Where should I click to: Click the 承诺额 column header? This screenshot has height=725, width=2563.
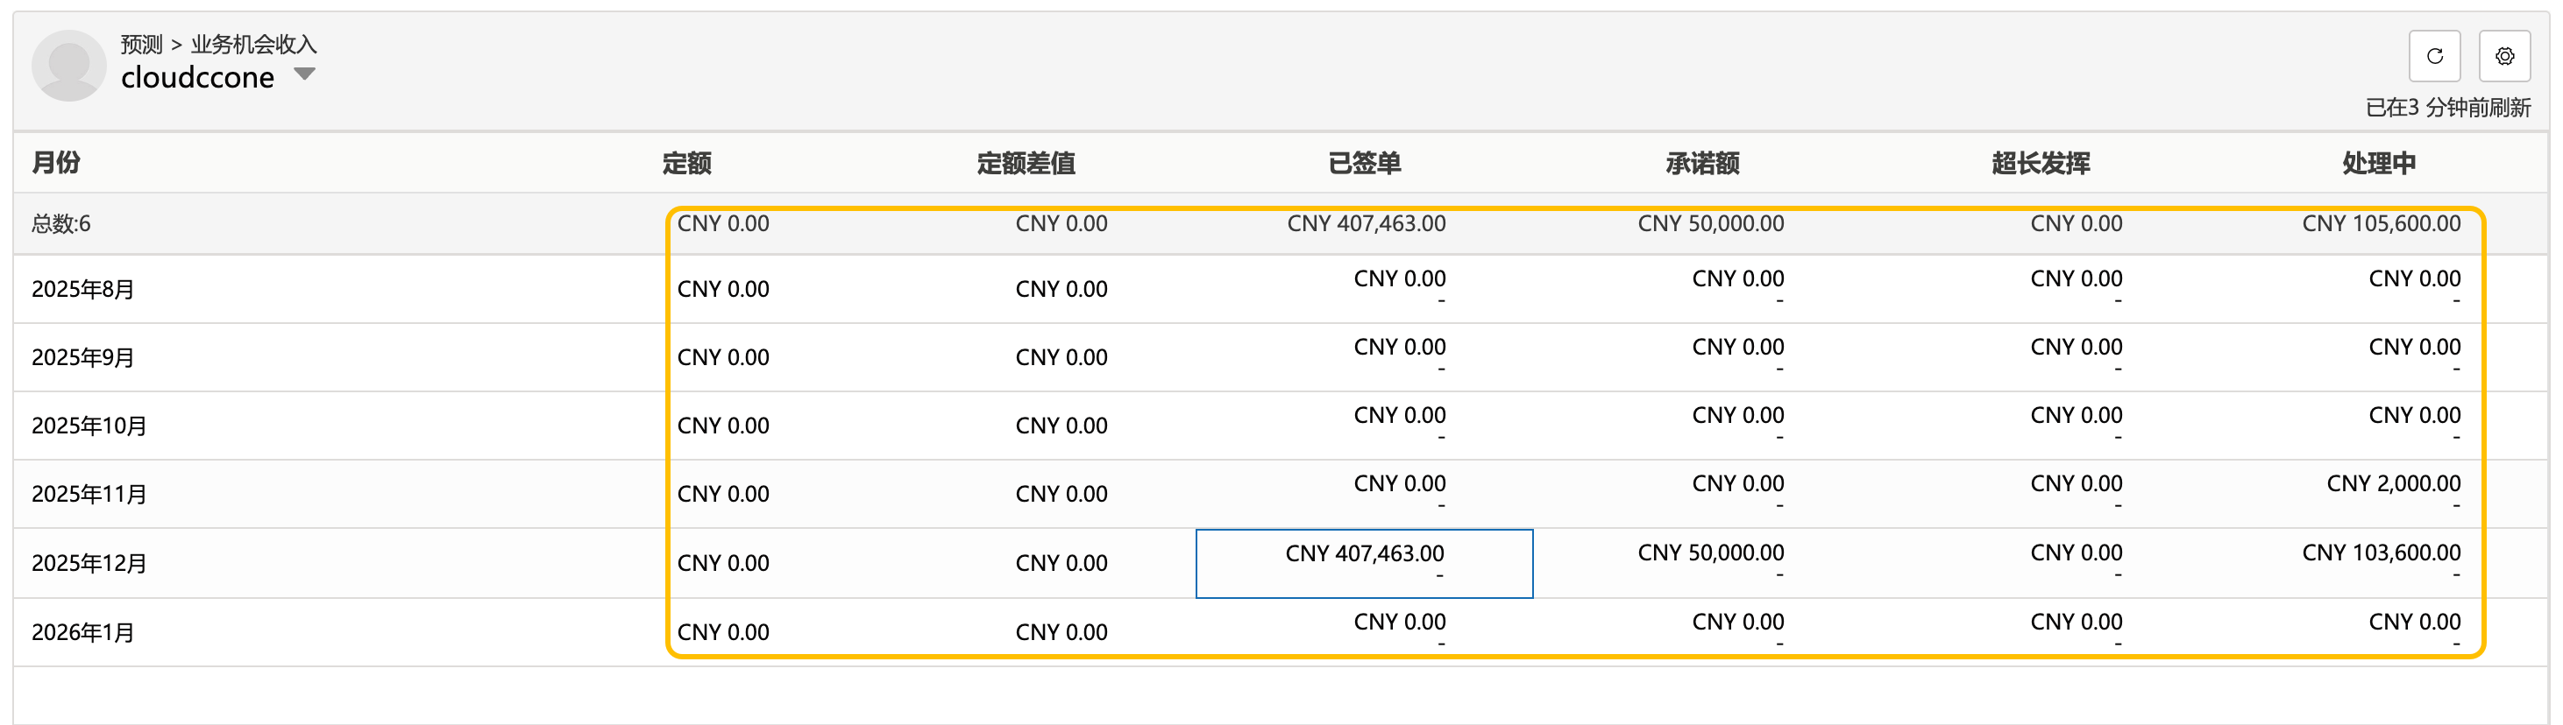[1702, 163]
